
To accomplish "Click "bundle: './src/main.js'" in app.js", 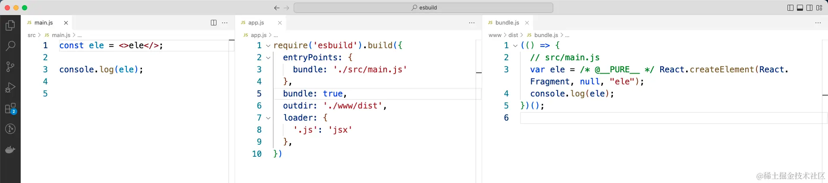I will 350,70.
